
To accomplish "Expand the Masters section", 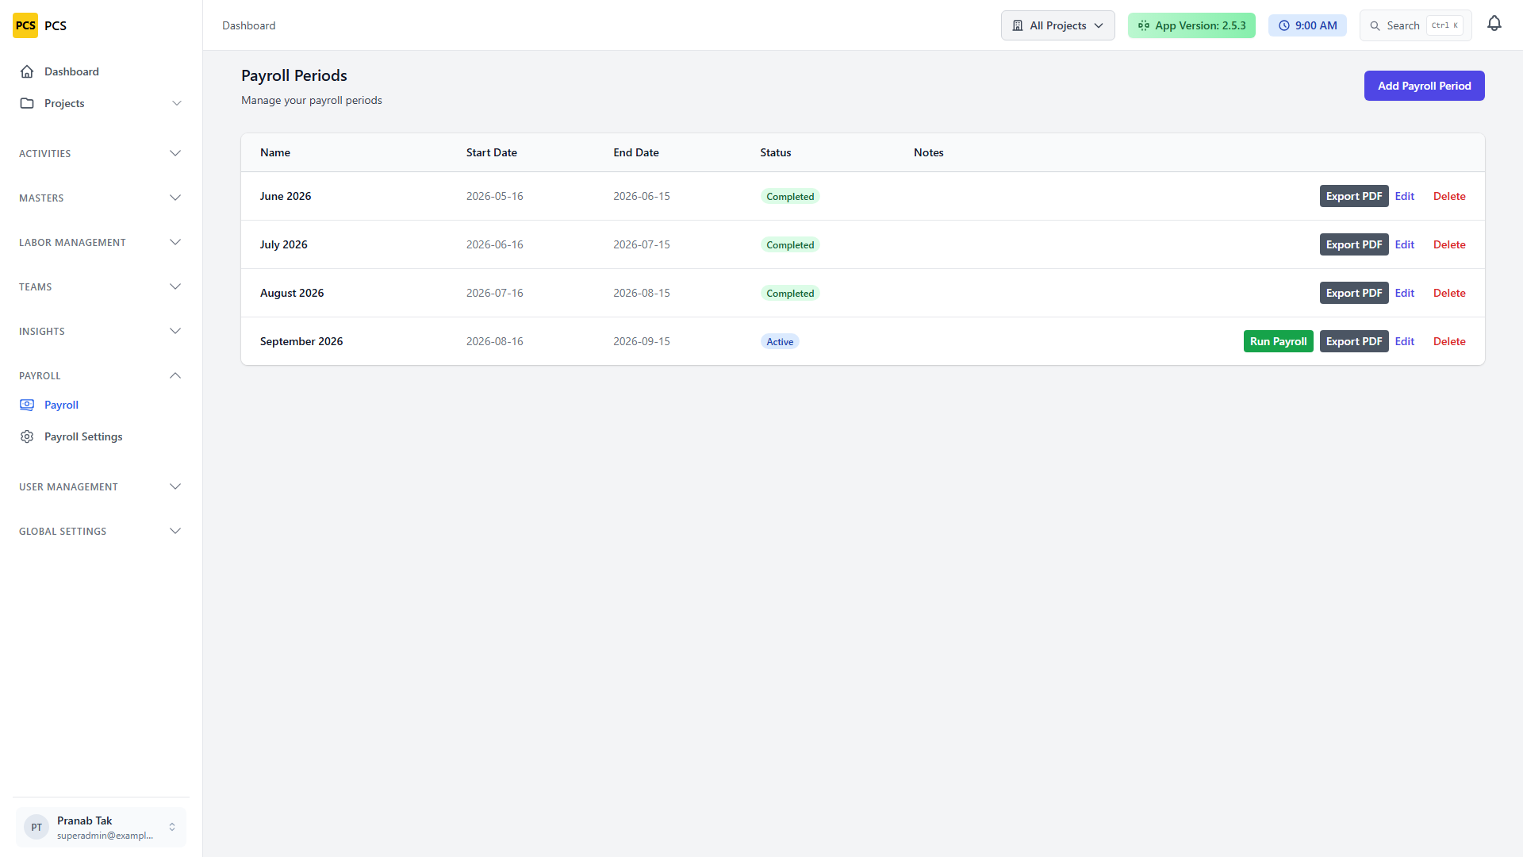I will tap(101, 198).
